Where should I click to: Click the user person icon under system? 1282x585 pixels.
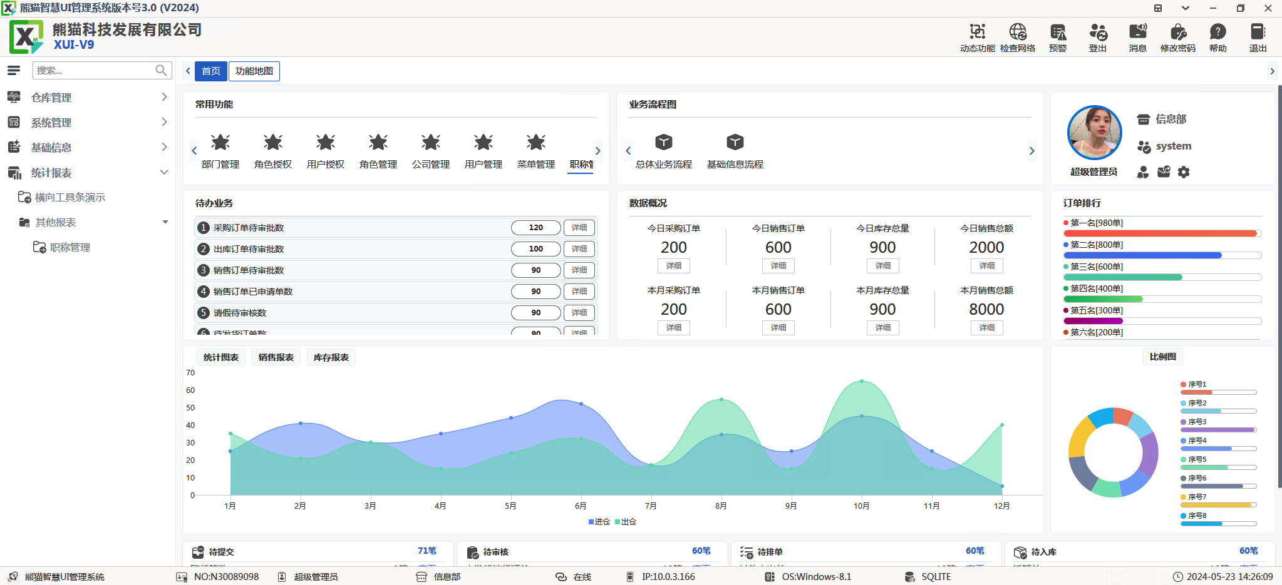tap(1143, 172)
